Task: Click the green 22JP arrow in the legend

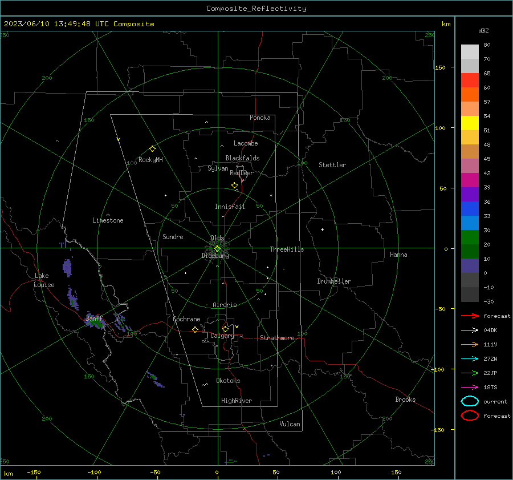Action: [470, 373]
